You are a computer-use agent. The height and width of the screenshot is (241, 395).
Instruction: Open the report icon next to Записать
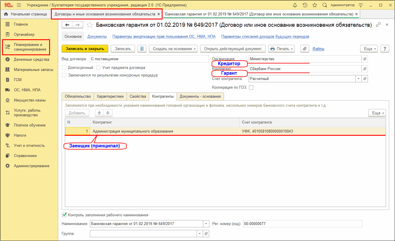142,49
